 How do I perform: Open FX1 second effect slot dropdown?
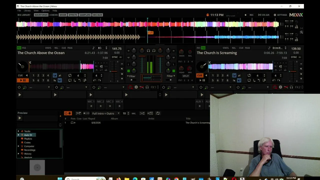[x=77, y=87]
